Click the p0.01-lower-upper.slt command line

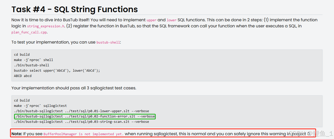(x=81, y=111)
